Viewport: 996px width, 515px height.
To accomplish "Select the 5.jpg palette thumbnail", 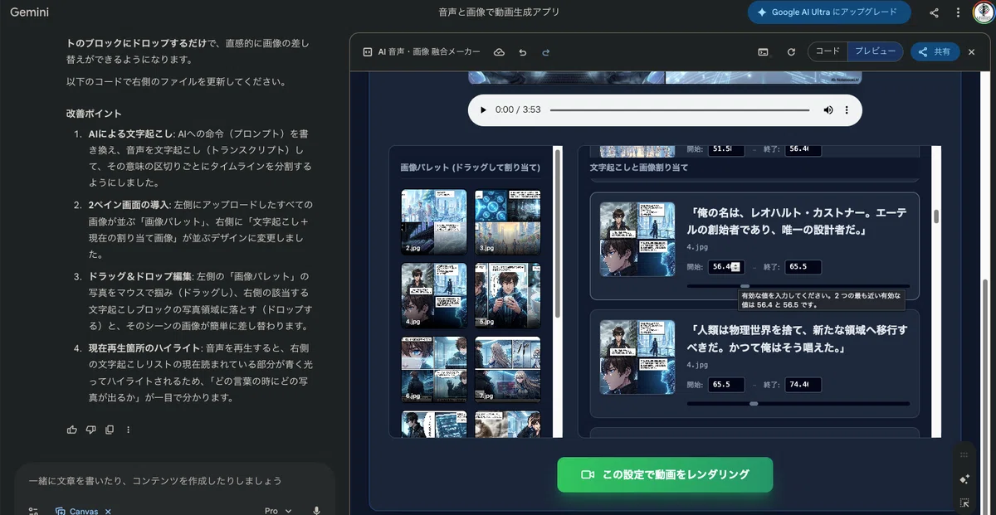I will 507,295.
